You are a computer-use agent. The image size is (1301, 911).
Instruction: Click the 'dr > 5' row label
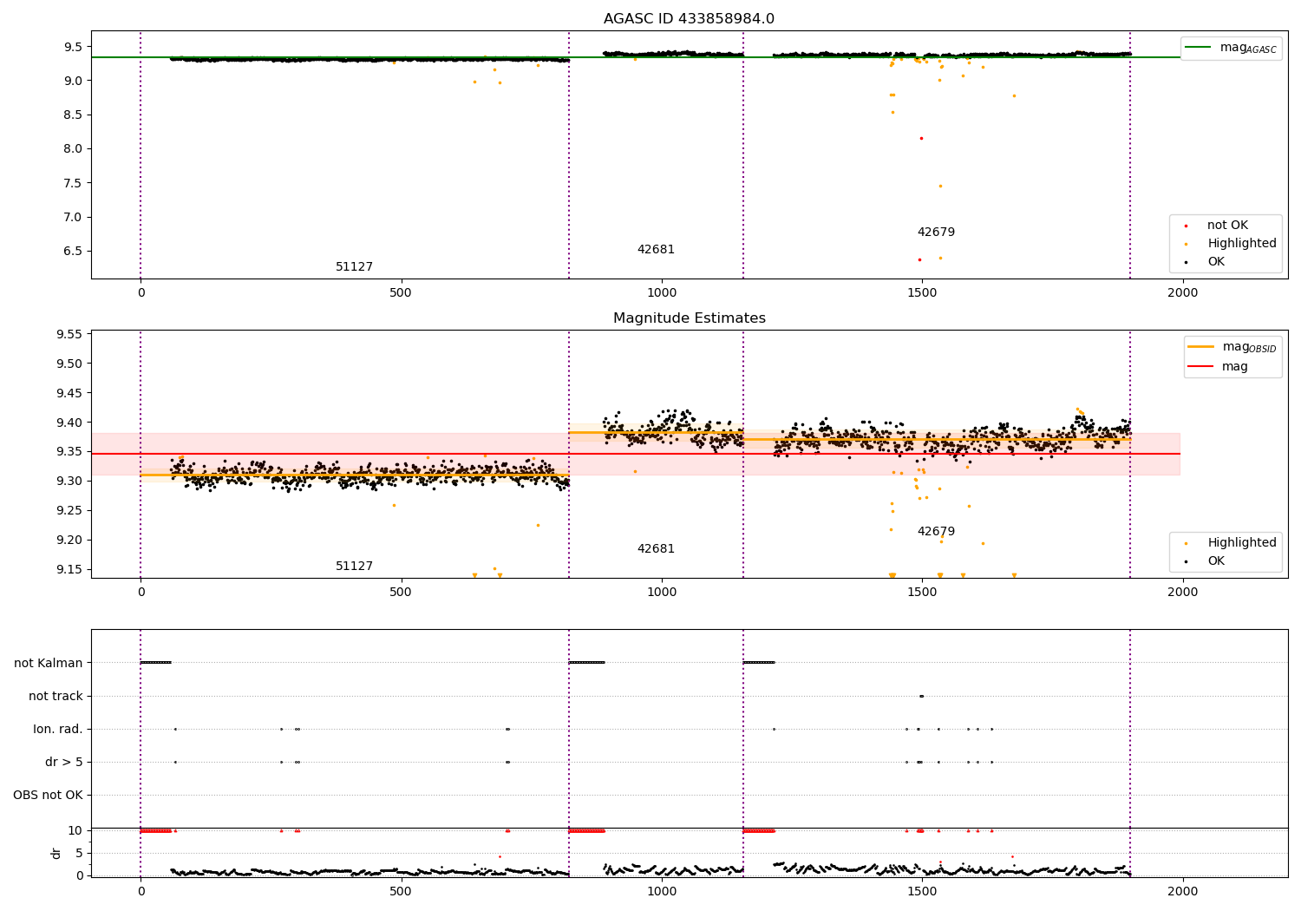(x=64, y=762)
